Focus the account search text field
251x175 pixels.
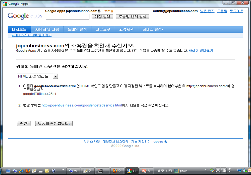point(68,17)
